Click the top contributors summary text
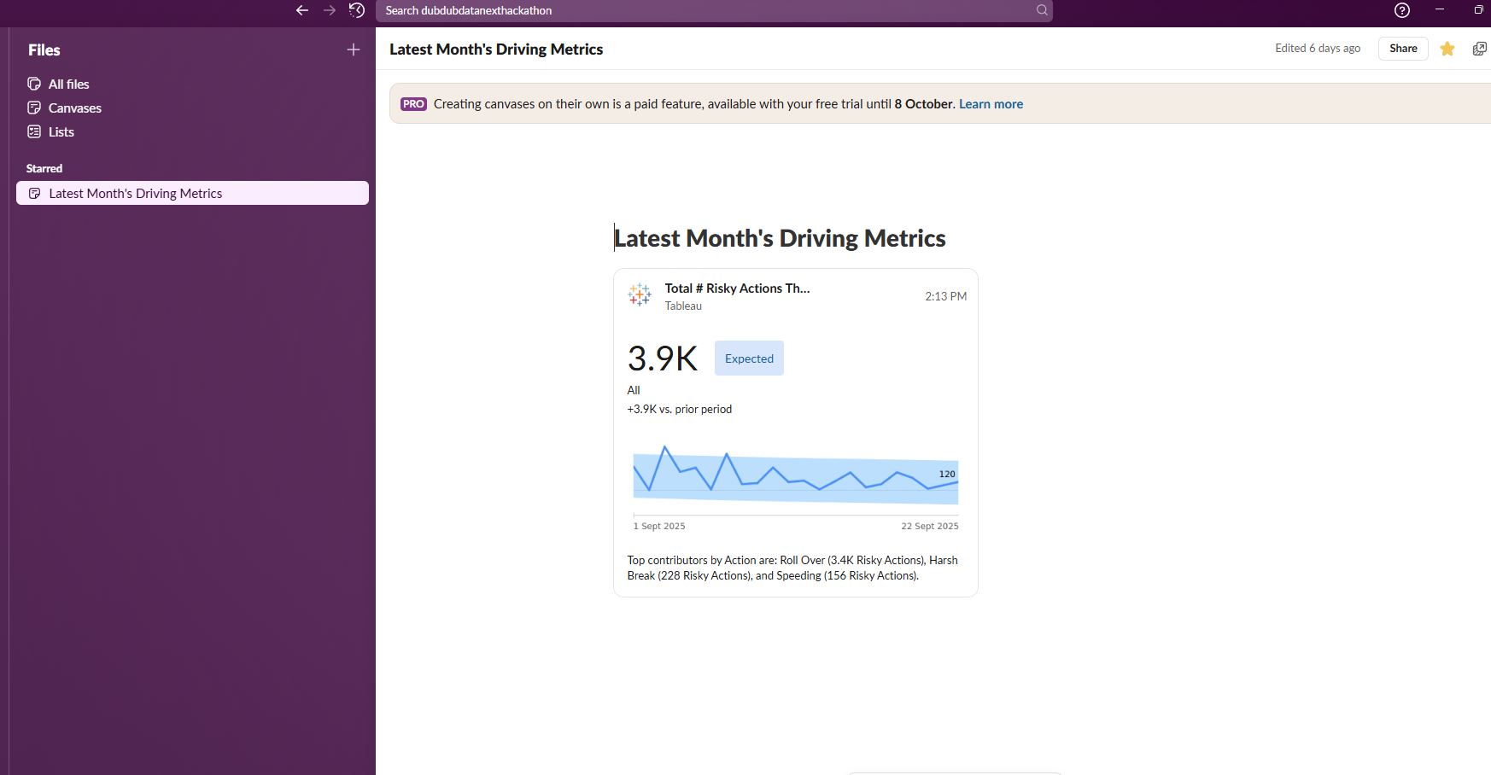1491x775 pixels. (792, 568)
